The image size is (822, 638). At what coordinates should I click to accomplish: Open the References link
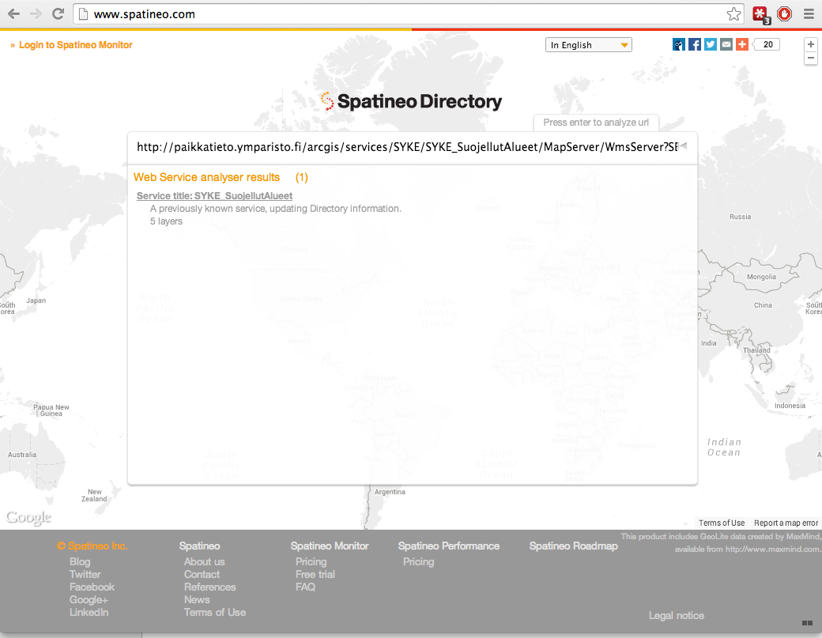click(x=209, y=587)
